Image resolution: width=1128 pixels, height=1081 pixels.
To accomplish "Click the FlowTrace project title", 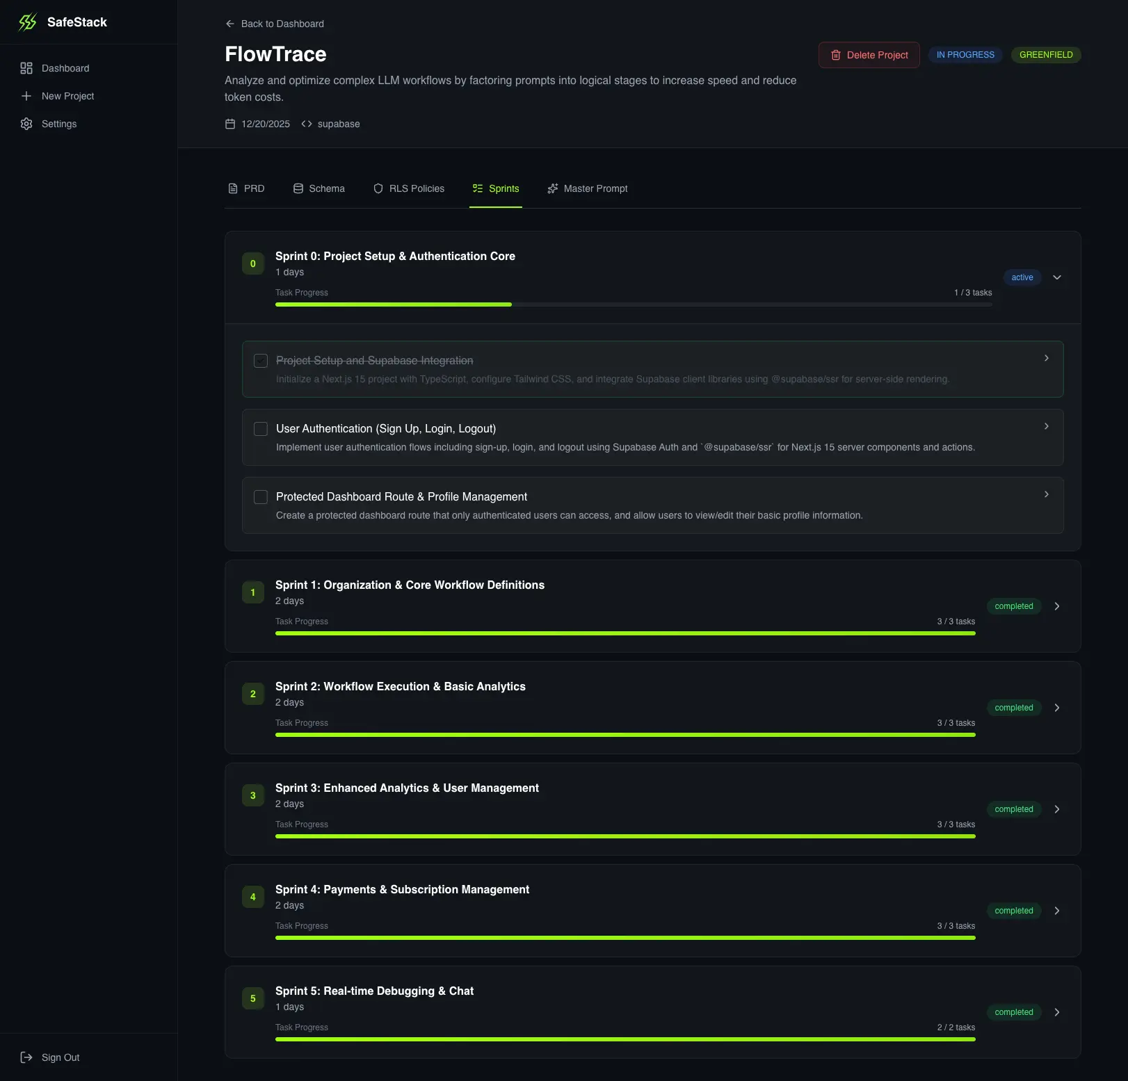I will (275, 54).
